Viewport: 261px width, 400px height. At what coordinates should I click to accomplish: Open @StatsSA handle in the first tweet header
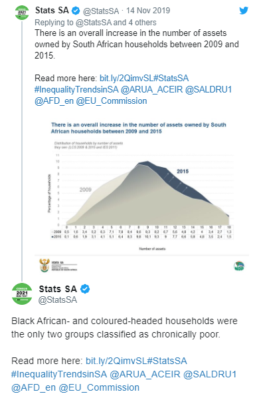tap(101, 11)
